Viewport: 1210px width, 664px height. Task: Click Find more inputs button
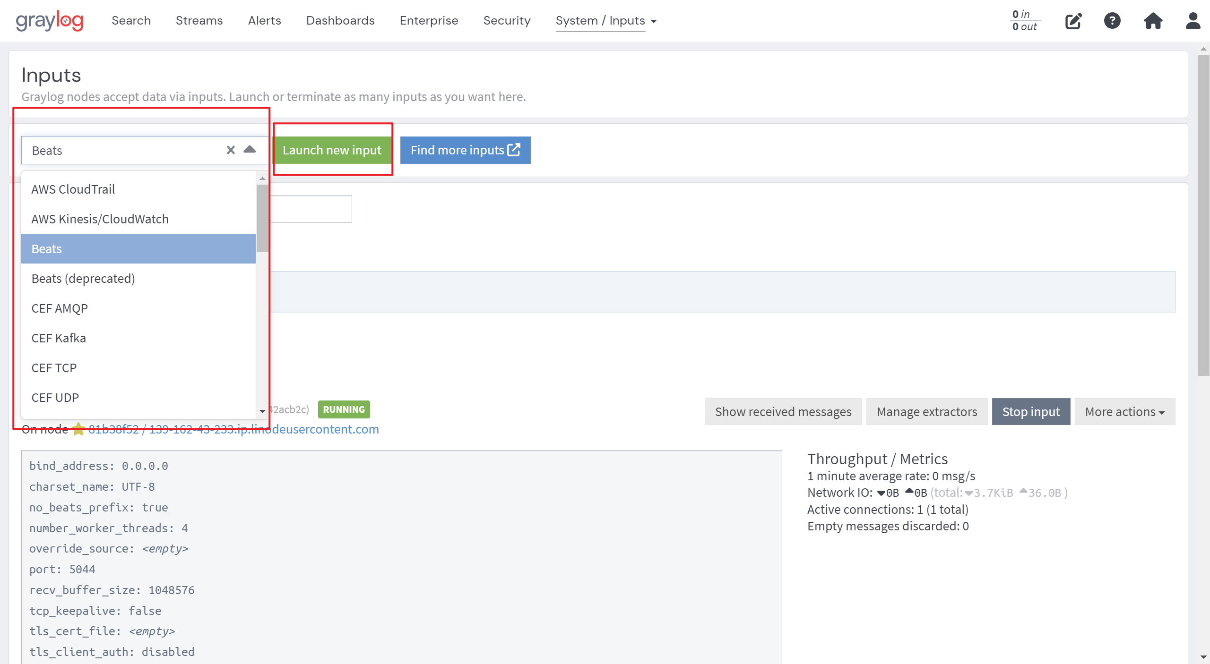[465, 150]
